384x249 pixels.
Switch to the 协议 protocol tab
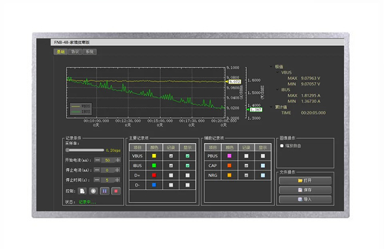pos(75,52)
